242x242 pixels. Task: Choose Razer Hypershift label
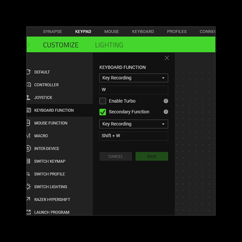pos(52,200)
